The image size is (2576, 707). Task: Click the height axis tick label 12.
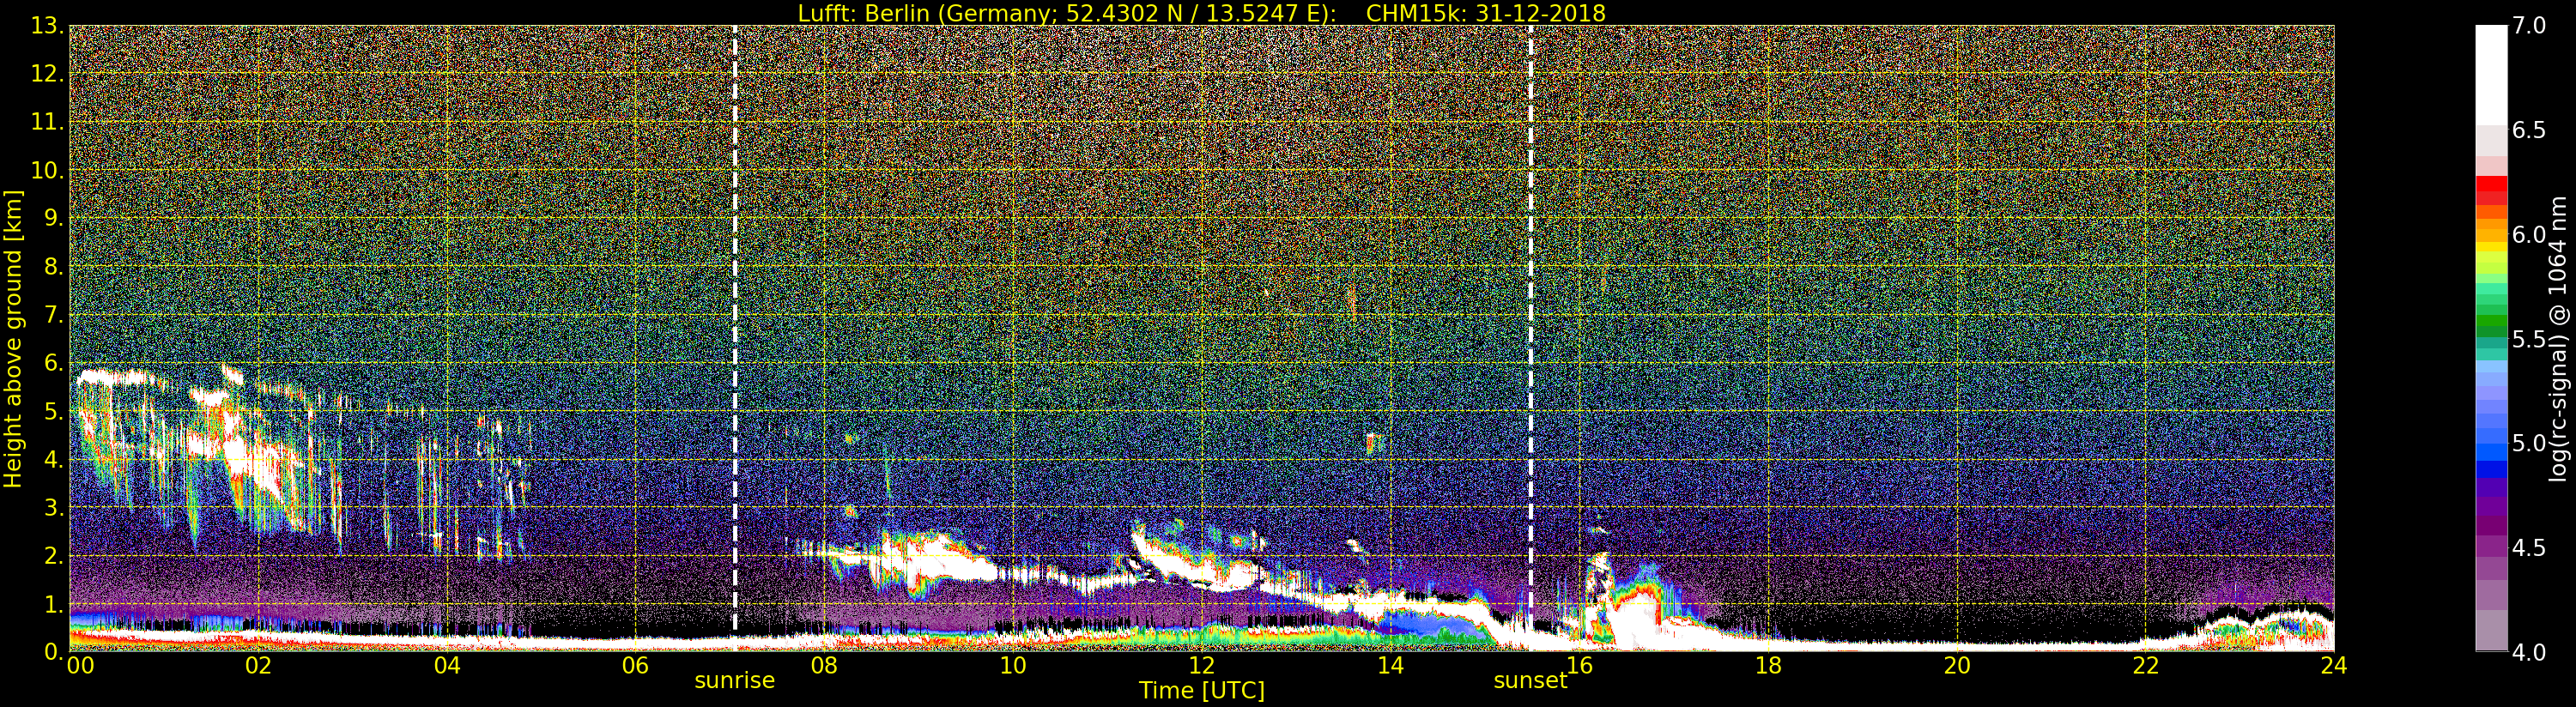click(x=47, y=74)
